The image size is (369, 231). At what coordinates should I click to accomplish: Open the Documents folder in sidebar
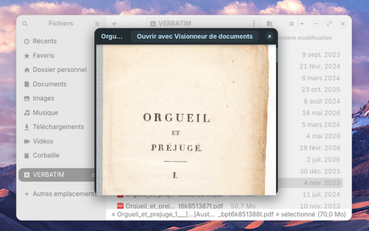(56, 84)
